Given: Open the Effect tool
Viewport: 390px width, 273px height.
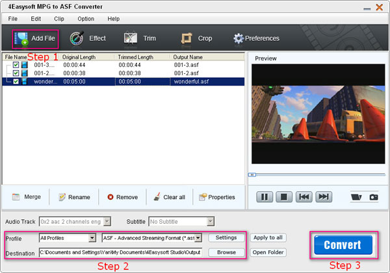Looking at the screenshot, I should [88, 38].
